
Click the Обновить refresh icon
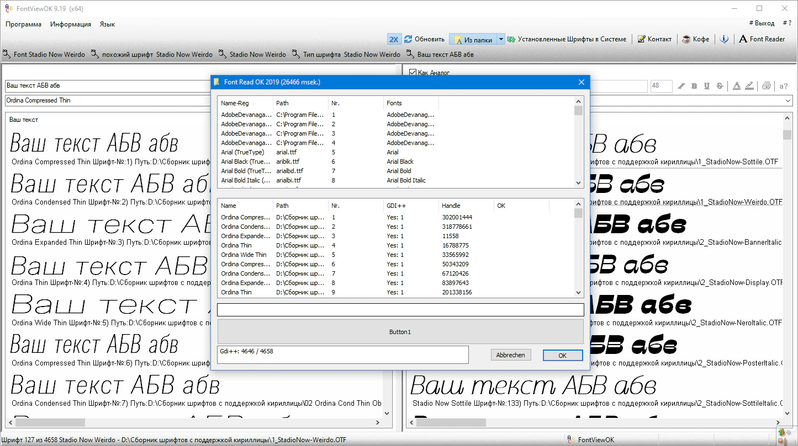[x=409, y=39]
